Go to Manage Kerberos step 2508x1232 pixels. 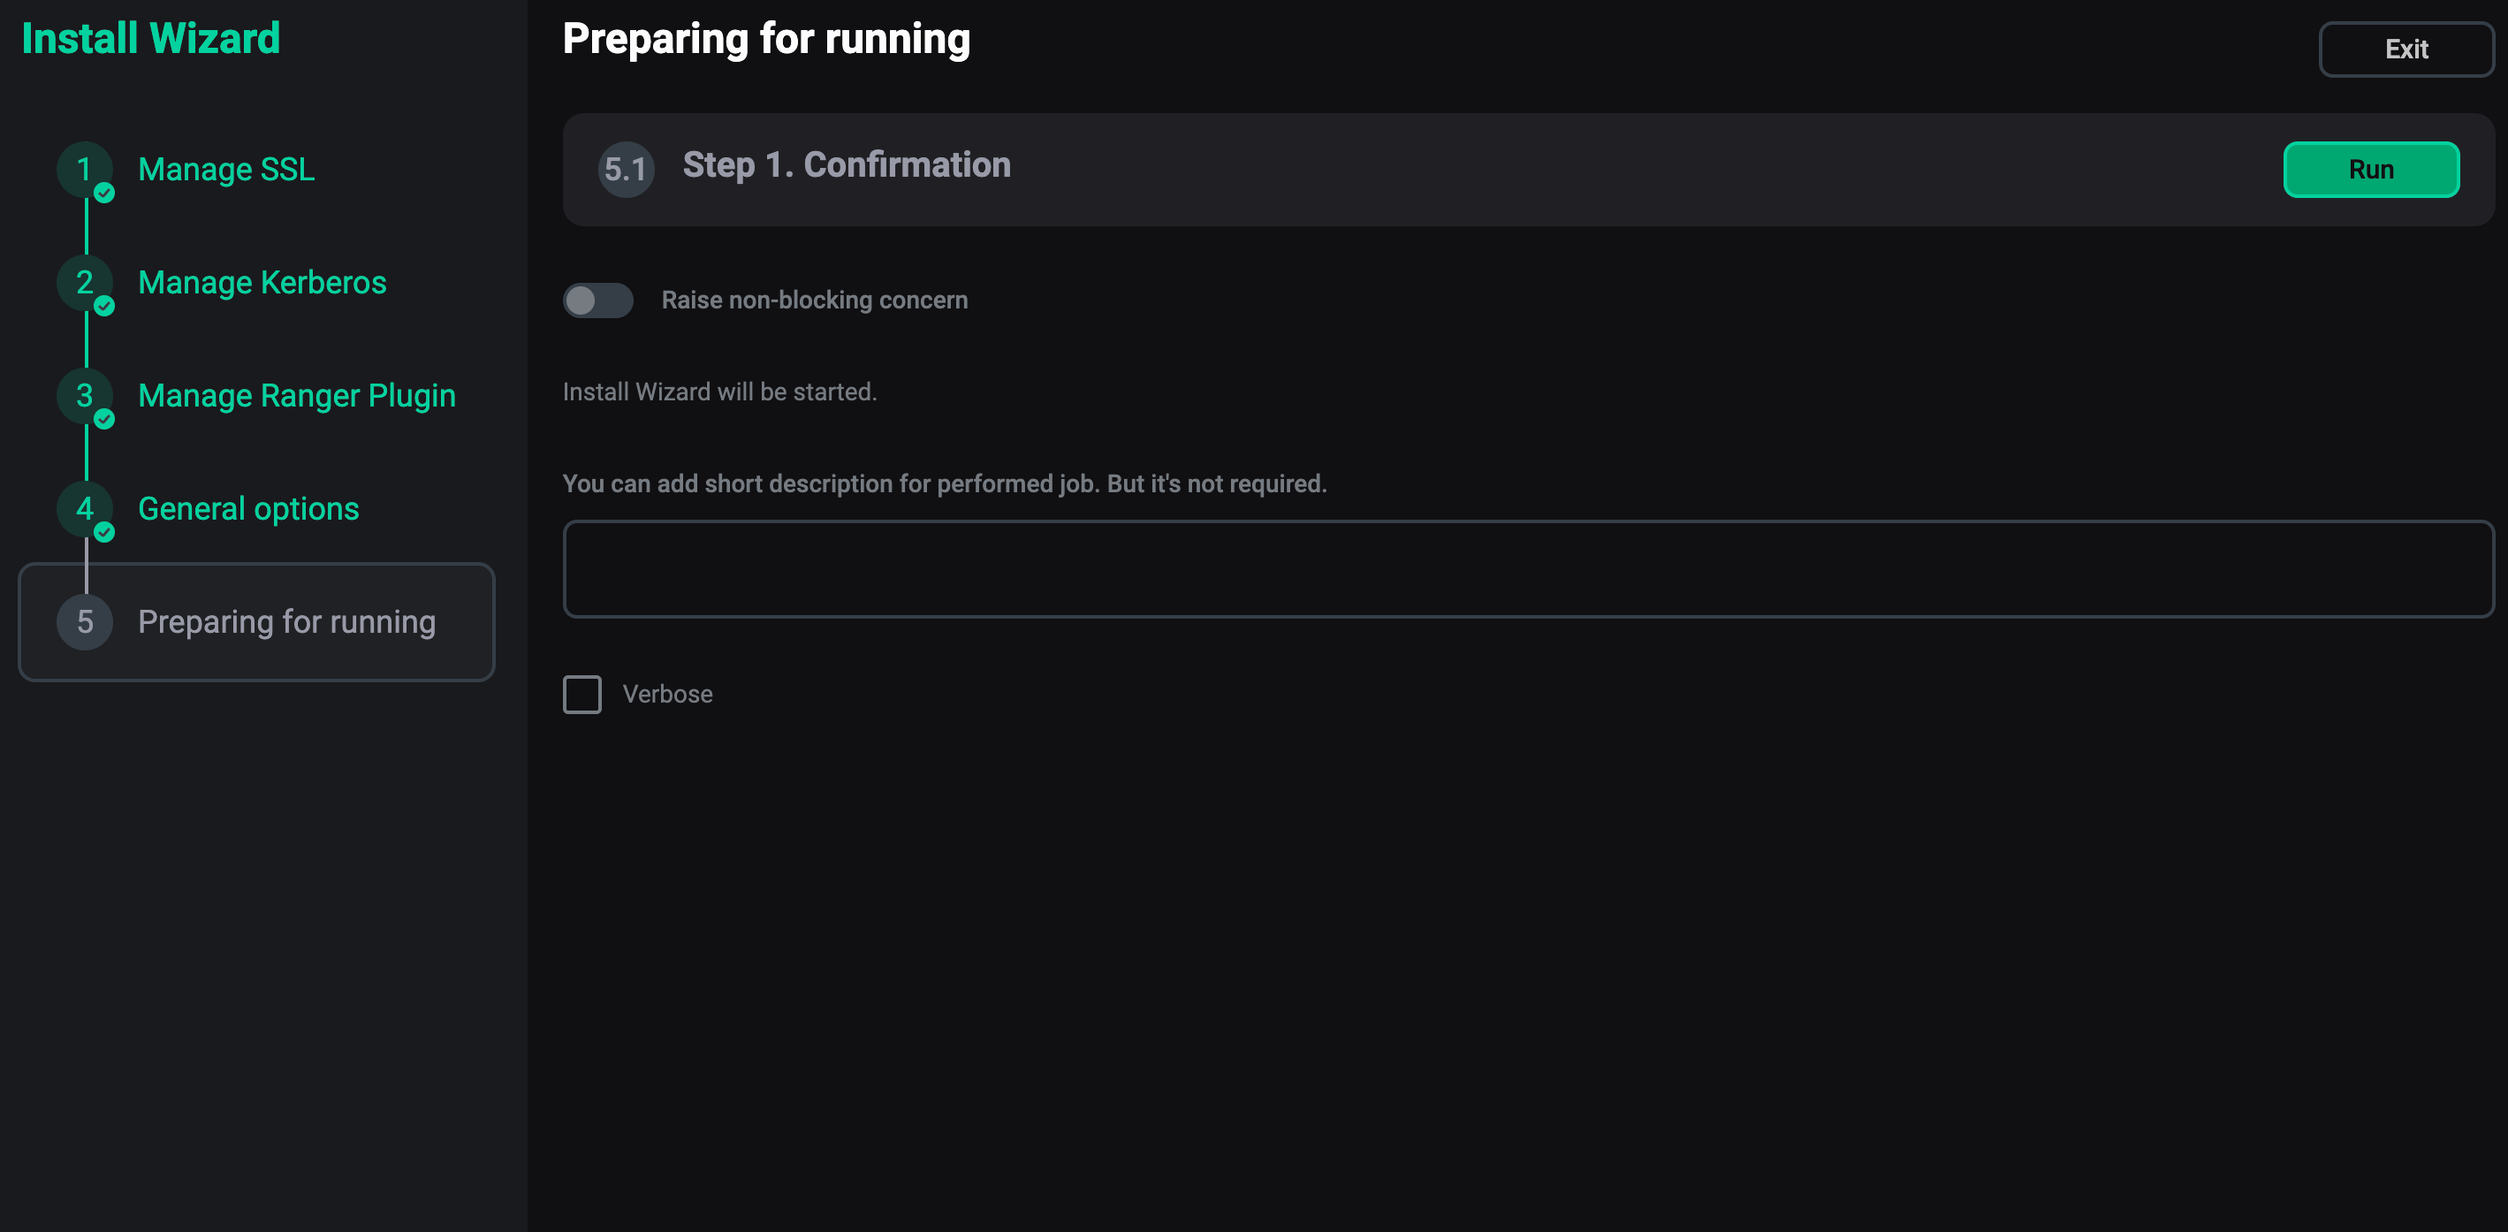pos(262,283)
